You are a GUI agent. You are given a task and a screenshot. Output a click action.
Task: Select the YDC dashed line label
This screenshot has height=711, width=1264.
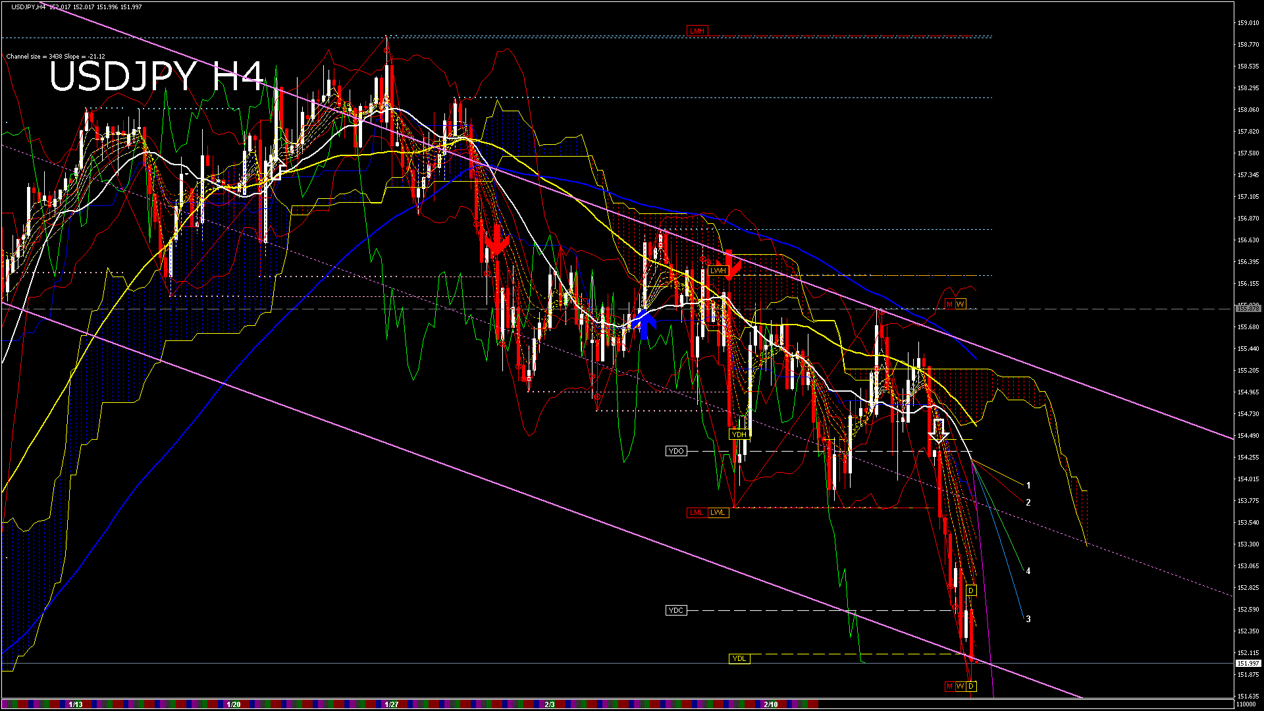[x=676, y=610]
